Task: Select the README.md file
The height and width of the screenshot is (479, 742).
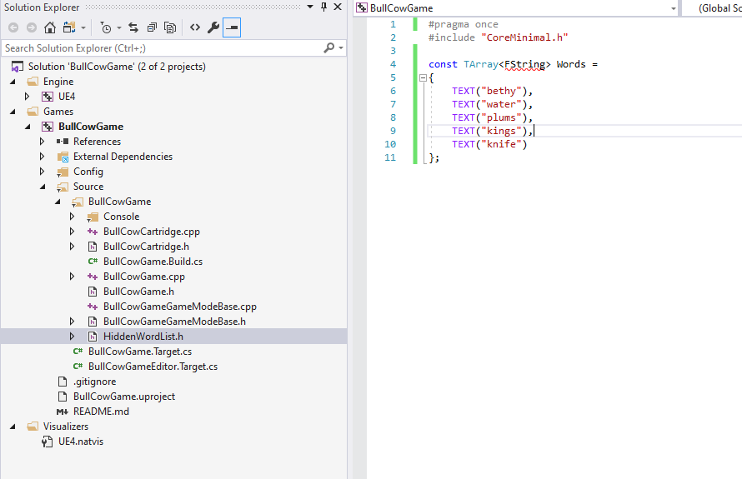Action: (x=101, y=412)
